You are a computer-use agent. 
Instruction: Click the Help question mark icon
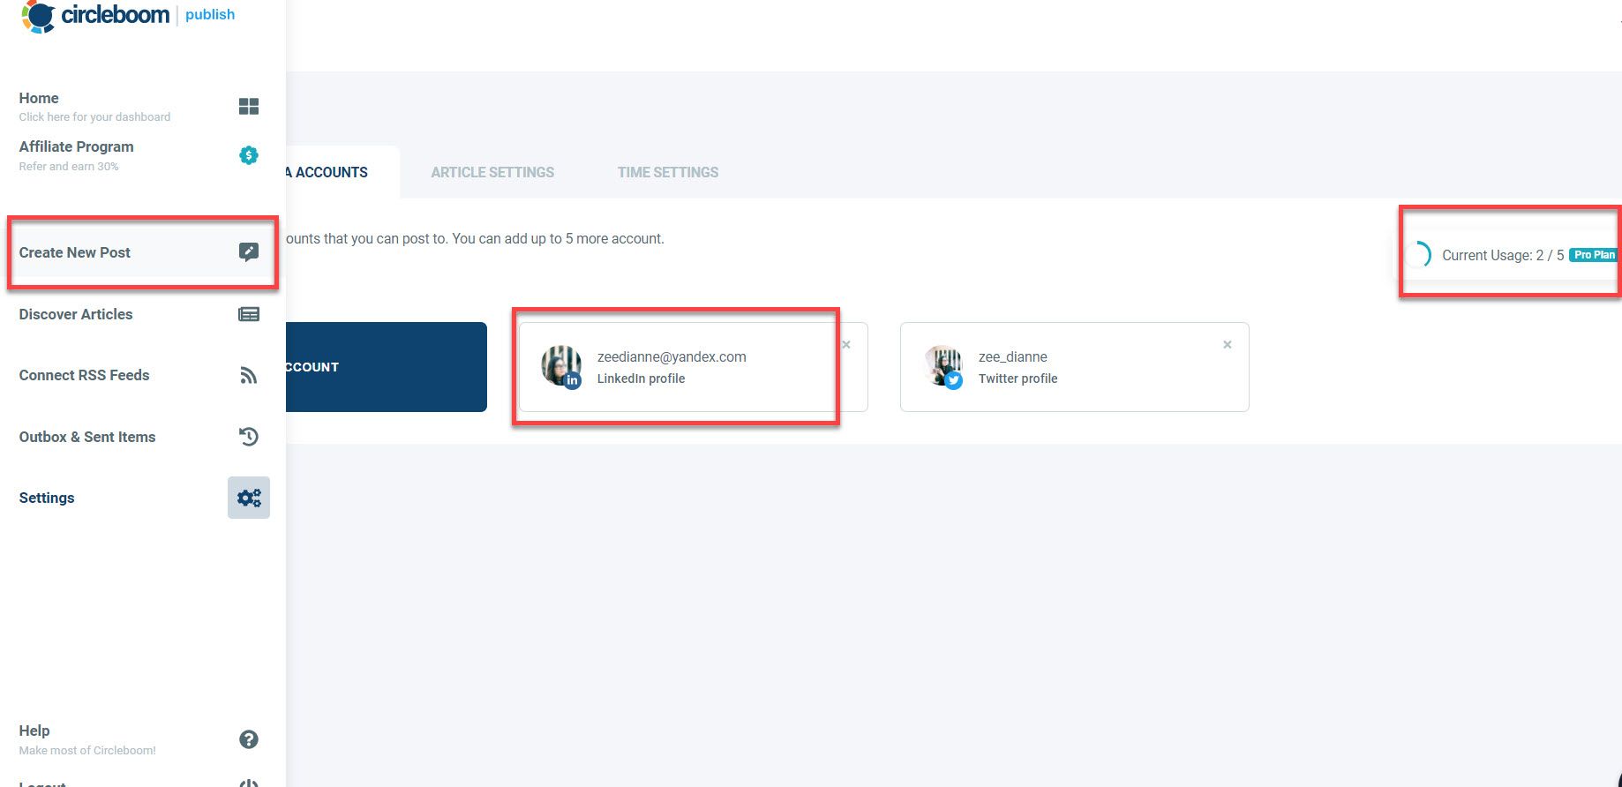(249, 739)
